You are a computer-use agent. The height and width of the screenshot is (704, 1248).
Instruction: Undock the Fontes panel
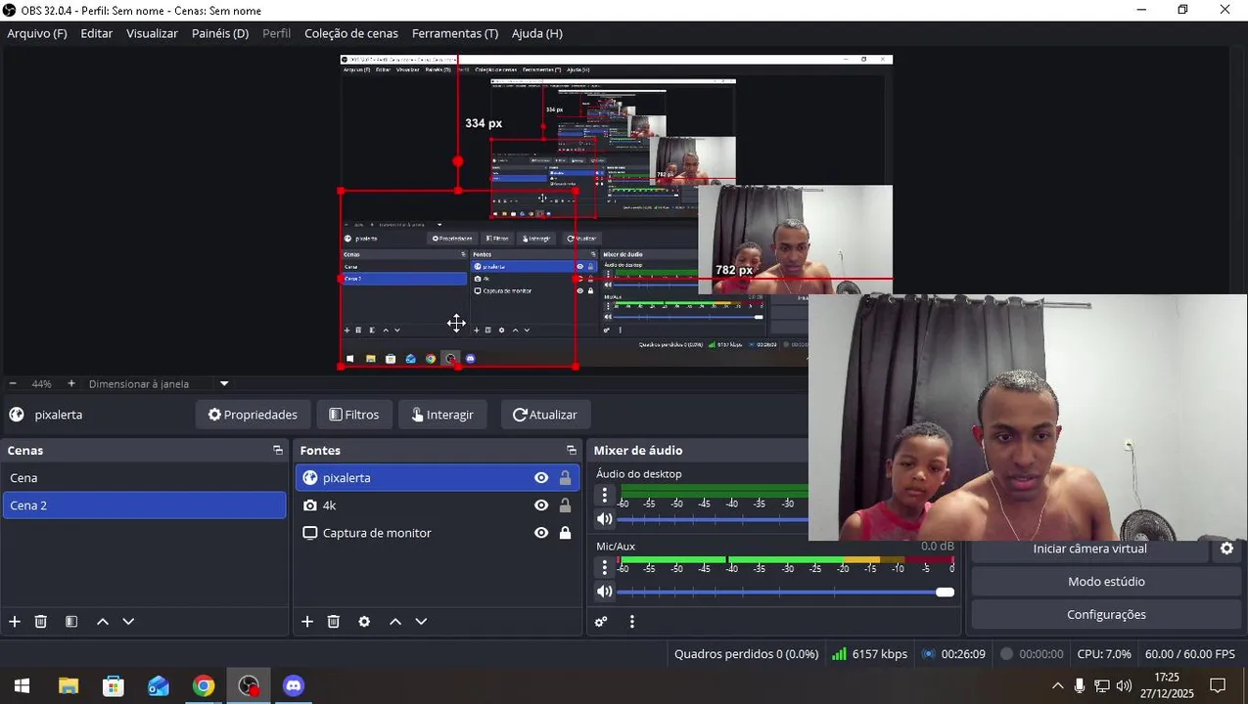(572, 451)
